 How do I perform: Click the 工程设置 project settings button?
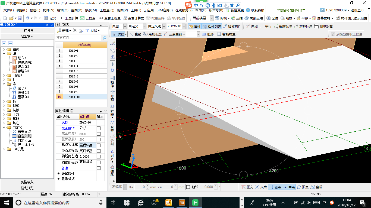click(x=27, y=30)
